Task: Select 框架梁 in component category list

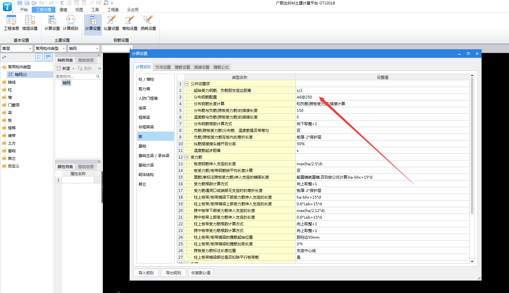Action: tap(155, 117)
